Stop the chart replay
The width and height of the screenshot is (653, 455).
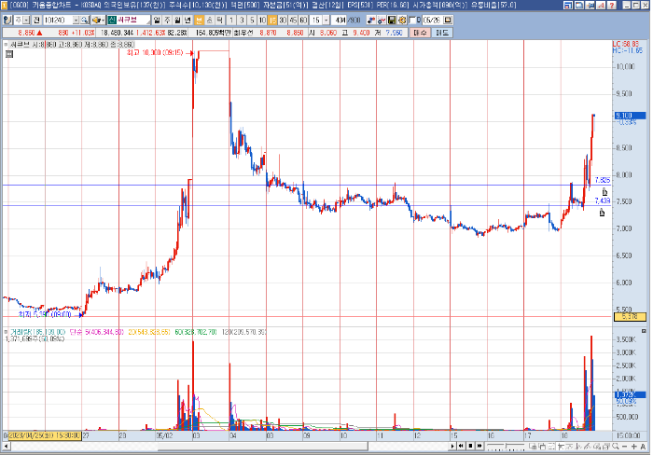pyautogui.click(x=470, y=446)
